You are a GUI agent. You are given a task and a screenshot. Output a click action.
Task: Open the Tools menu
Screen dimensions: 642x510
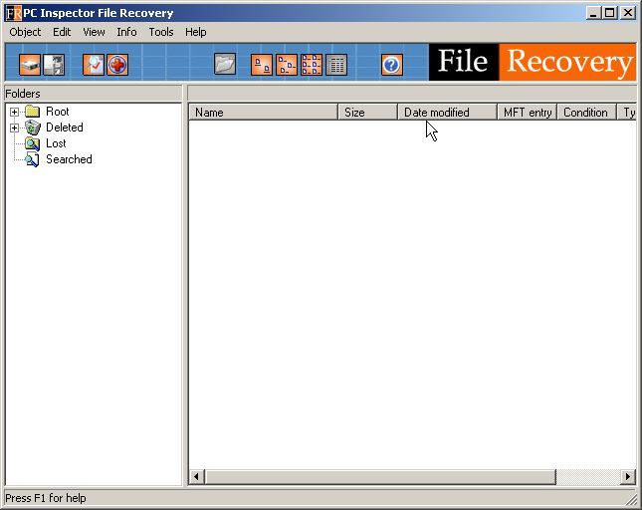pyautogui.click(x=161, y=32)
